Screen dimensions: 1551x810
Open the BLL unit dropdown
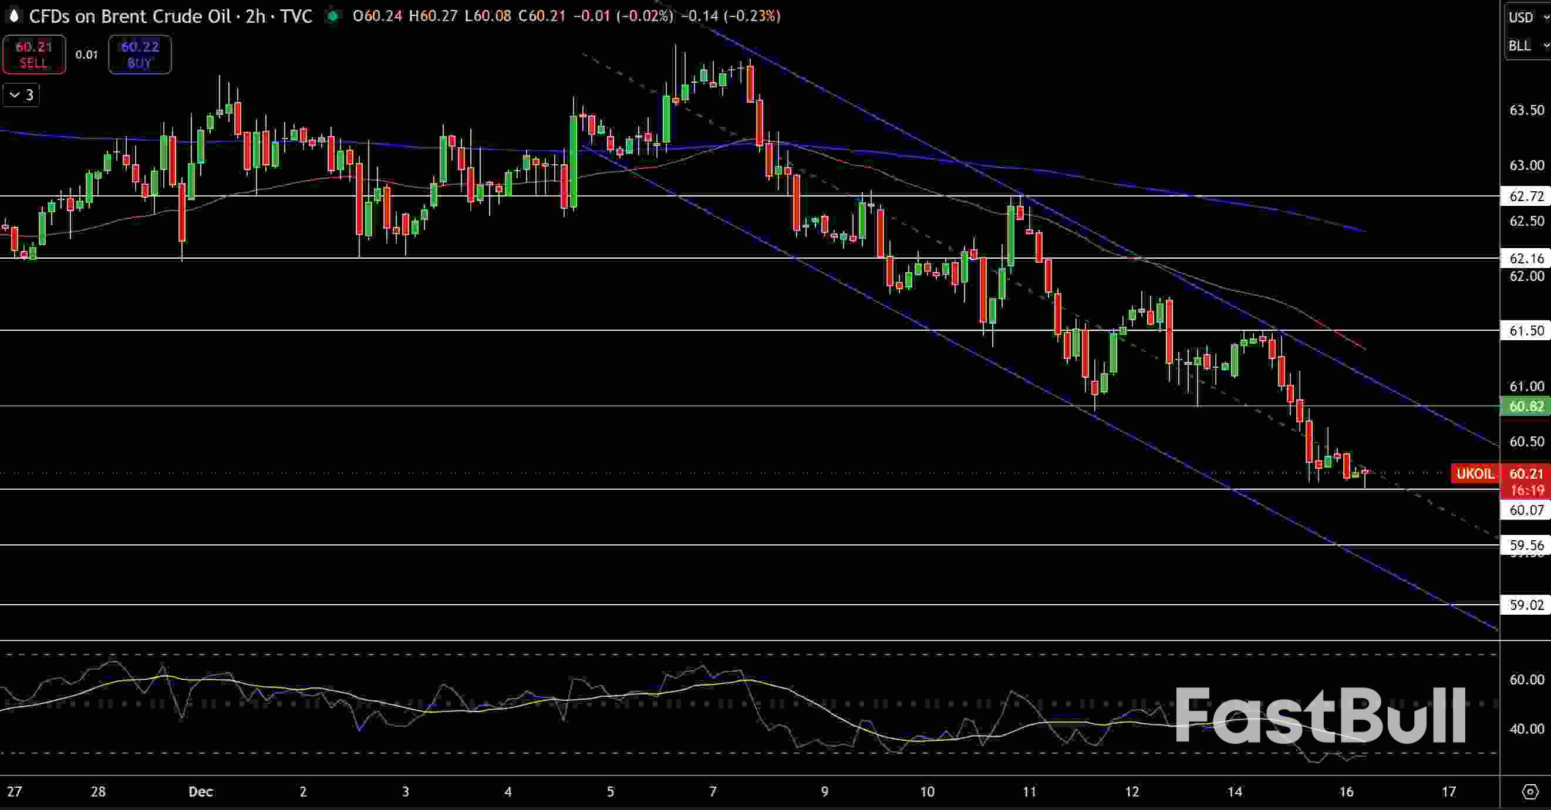[1525, 45]
